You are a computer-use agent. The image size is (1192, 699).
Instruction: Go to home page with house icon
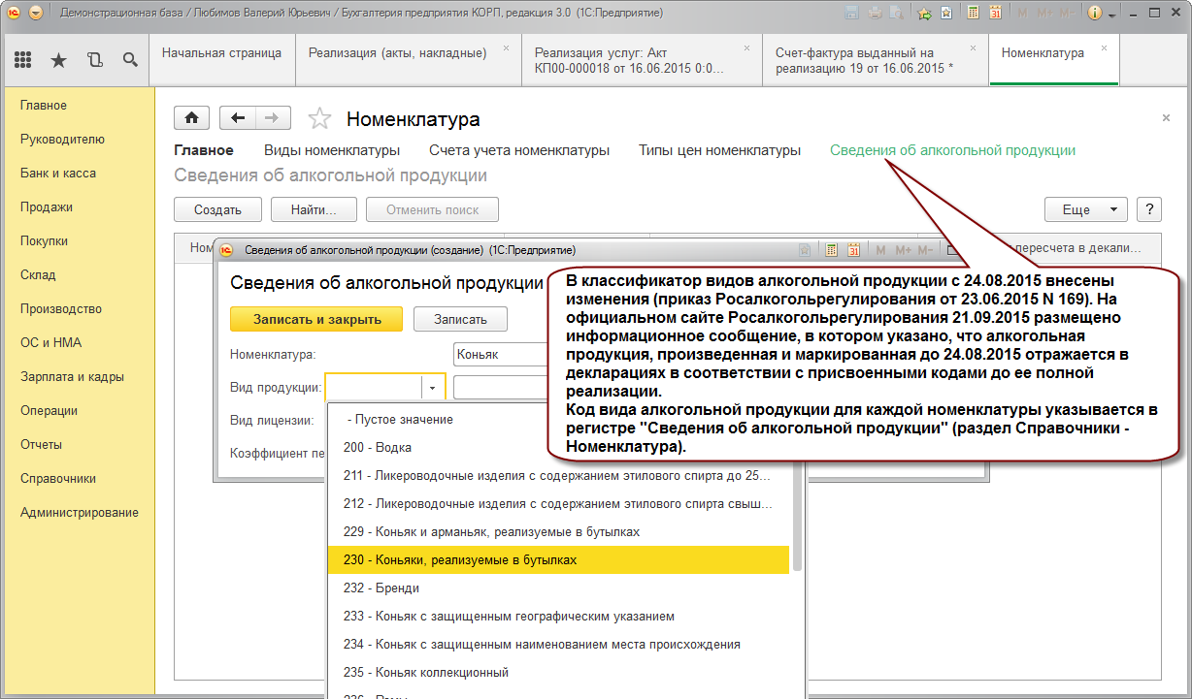click(x=191, y=118)
